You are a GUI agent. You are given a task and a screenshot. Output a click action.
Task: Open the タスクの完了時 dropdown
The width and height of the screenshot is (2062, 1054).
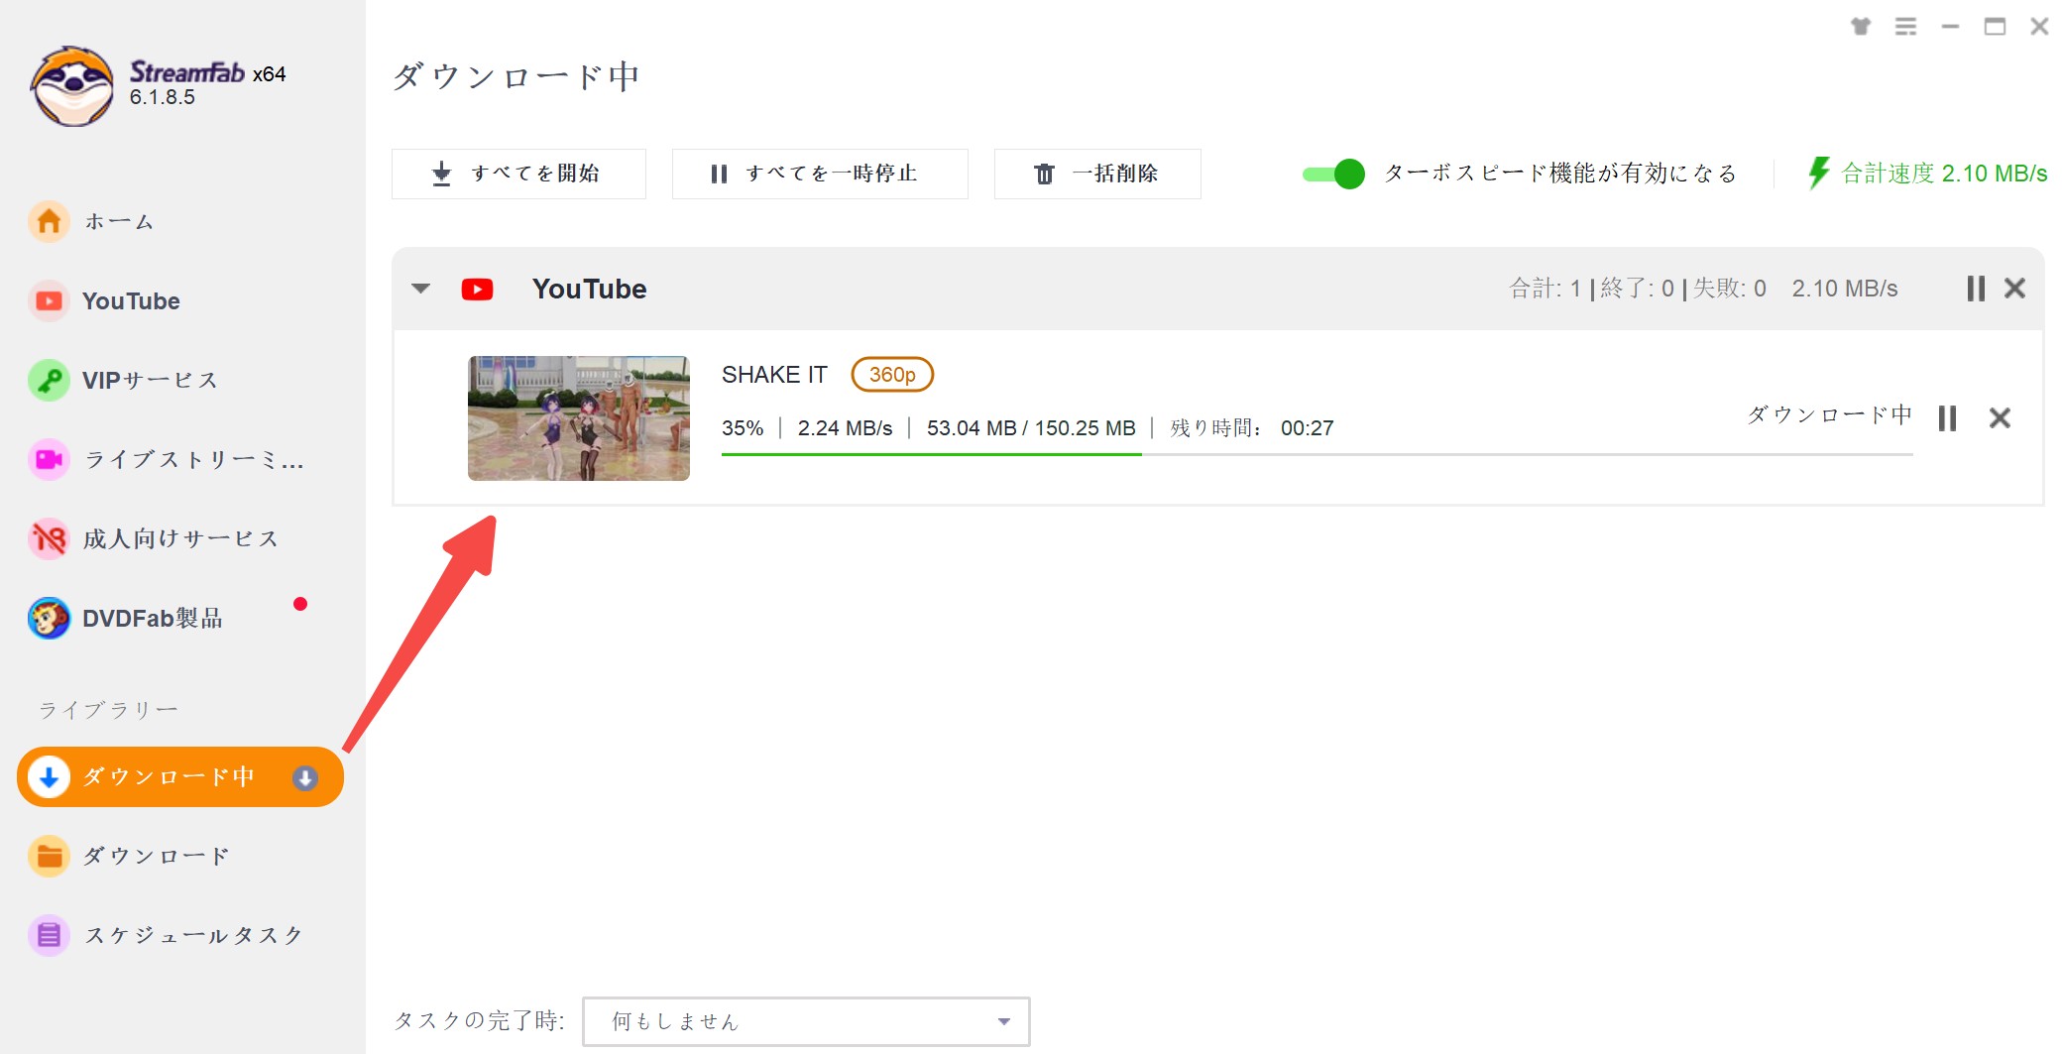tap(806, 1021)
